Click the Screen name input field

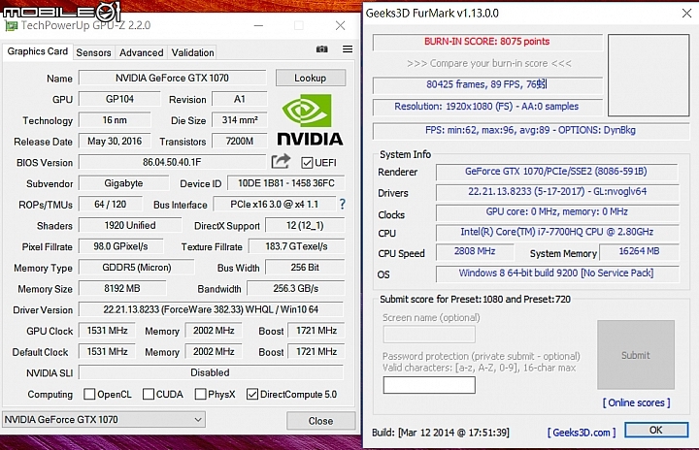coord(429,335)
